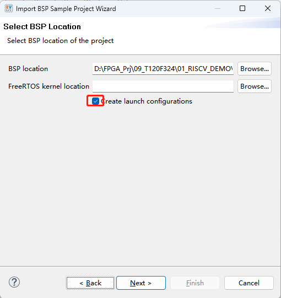Click the RV wizard icon in title bar
This screenshot has width=281, height=298.
[9, 9]
